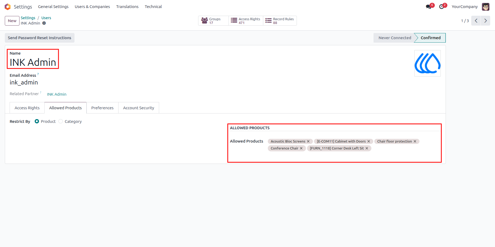Screen dimensions: 495x247
Task: Open Users & Companies menu
Action: (92, 7)
